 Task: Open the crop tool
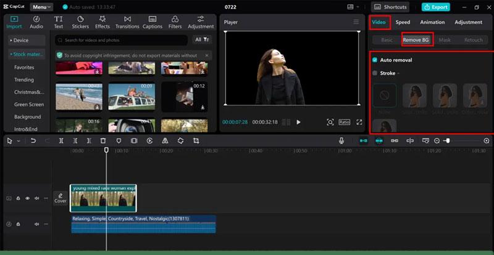click(196, 141)
